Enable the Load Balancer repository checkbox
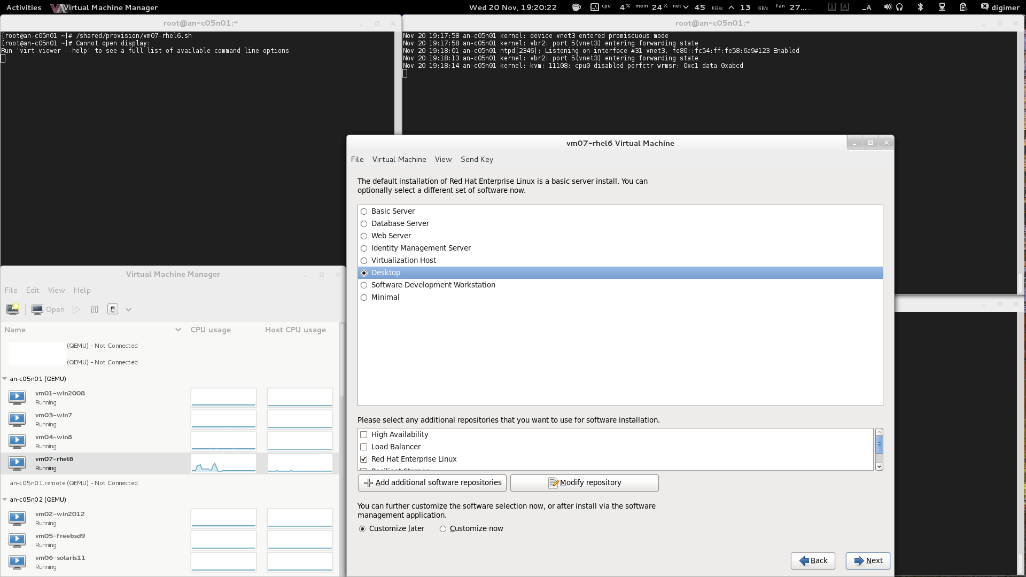Viewport: 1026px width, 577px height. pos(364,447)
